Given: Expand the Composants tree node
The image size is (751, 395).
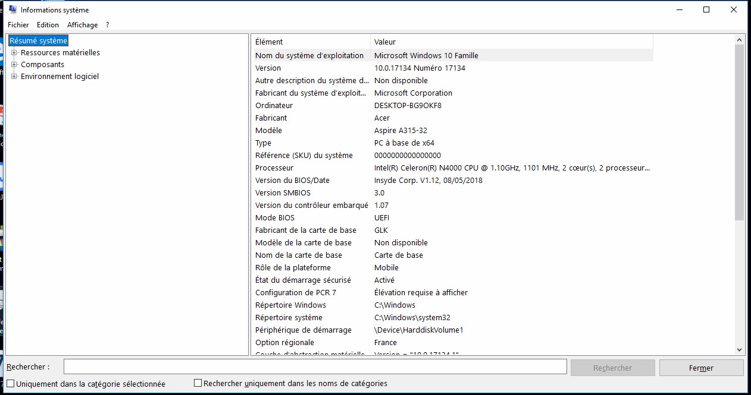Looking at the screenshot, I should [x=14, y=65].
